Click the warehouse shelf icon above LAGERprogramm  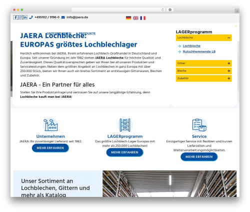[x=125, y=125]
